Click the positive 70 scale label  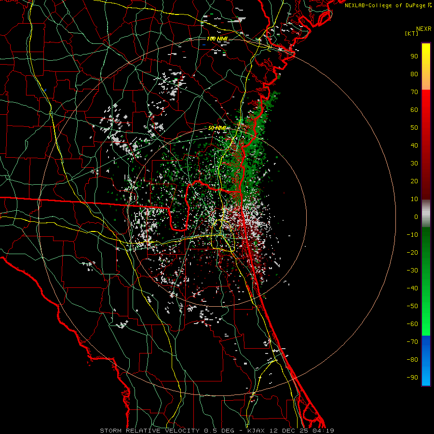point(414,92)
